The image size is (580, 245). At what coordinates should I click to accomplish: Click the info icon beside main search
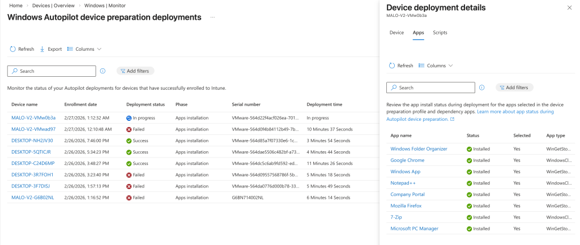pos(103,71)
